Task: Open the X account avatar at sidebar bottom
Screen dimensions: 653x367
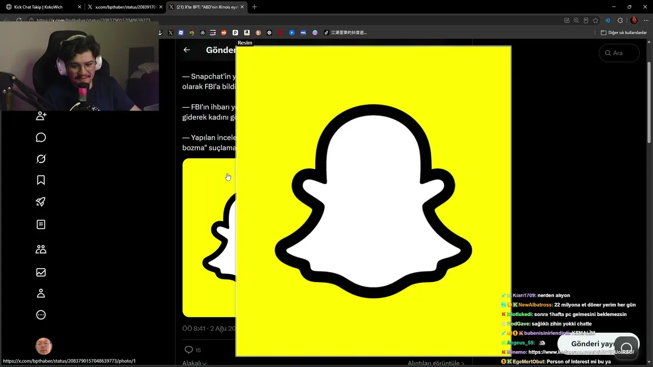Action: click(44, 347)
